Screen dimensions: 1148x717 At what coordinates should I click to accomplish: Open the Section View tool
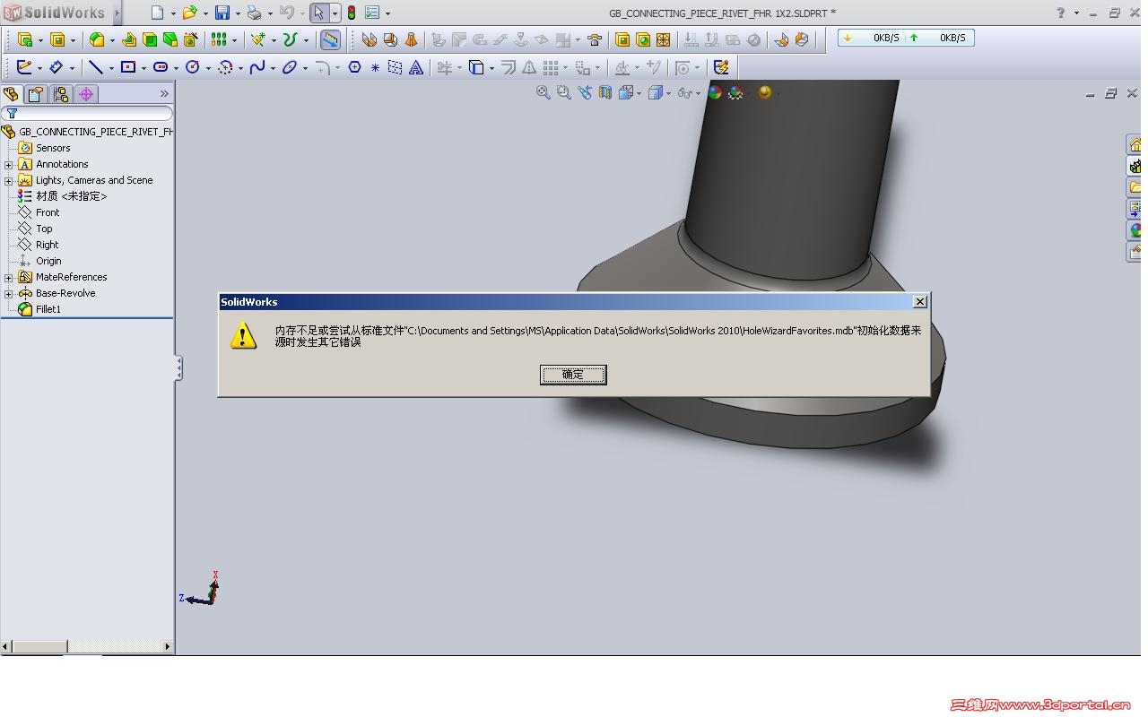(x=605, y=92)
